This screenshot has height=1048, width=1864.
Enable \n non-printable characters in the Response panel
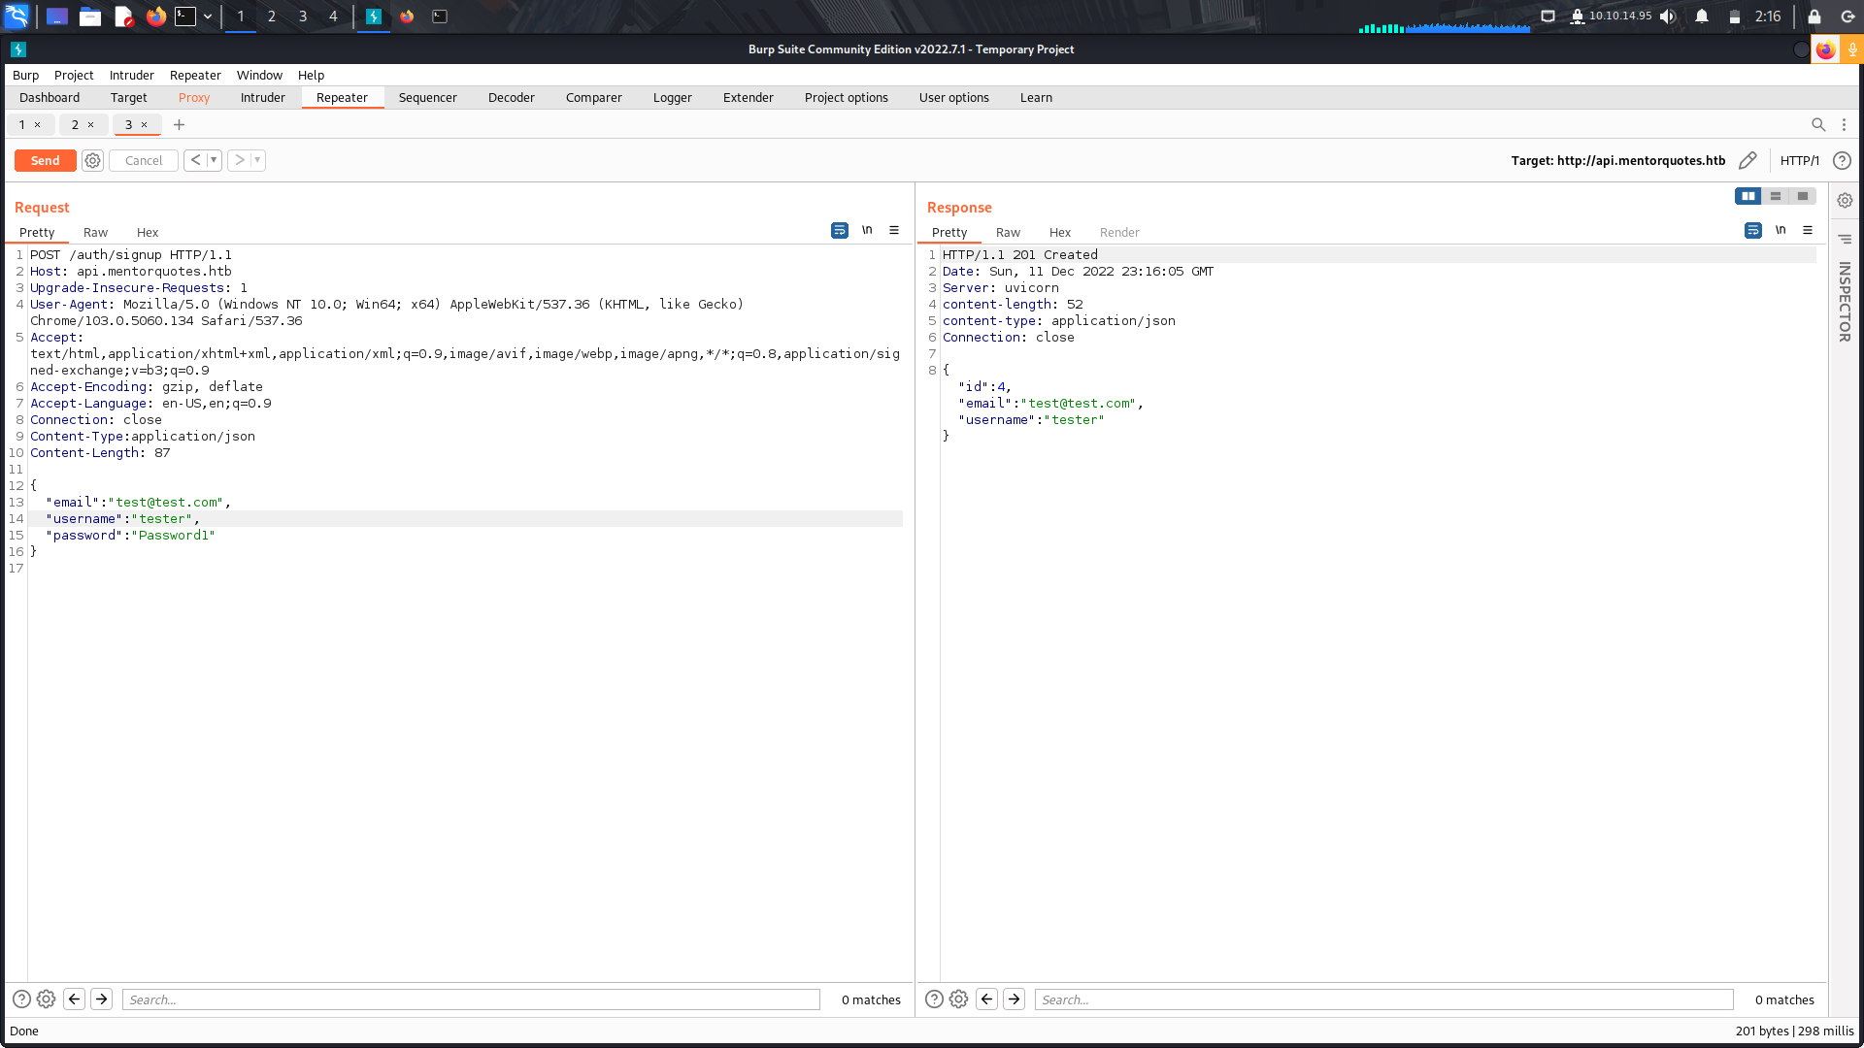(1781, 230)
